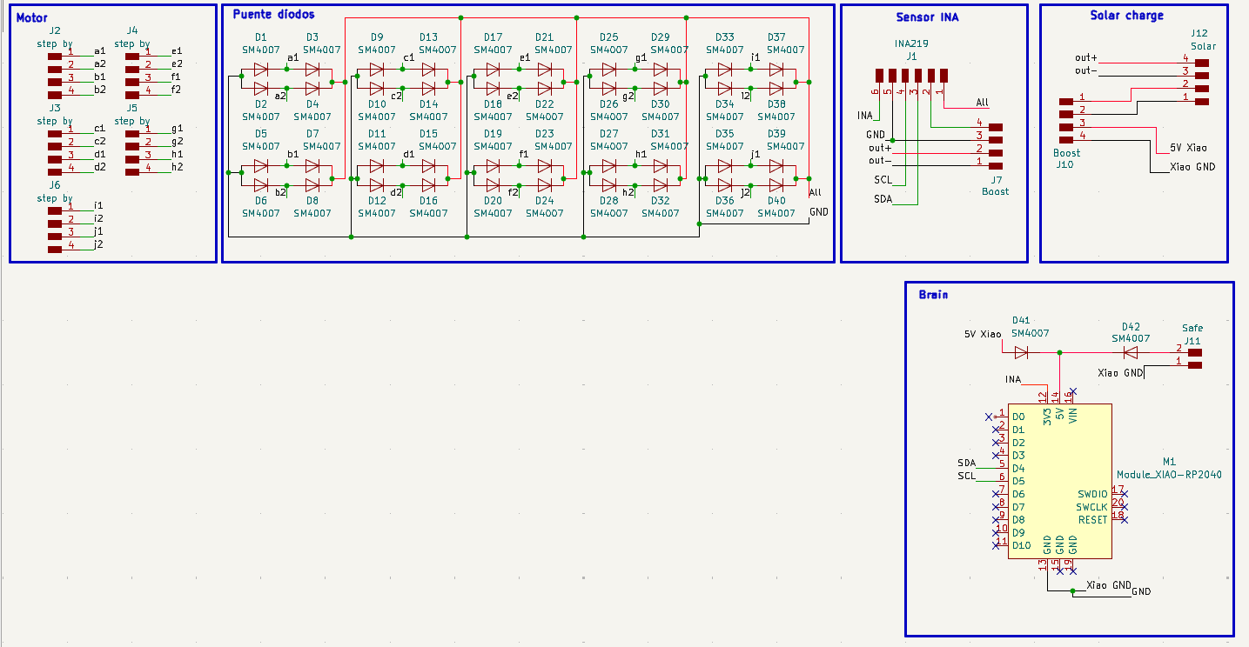
Task: Click the yellow XIAO-RP2040 module body
Action: tap(1060, 481)
